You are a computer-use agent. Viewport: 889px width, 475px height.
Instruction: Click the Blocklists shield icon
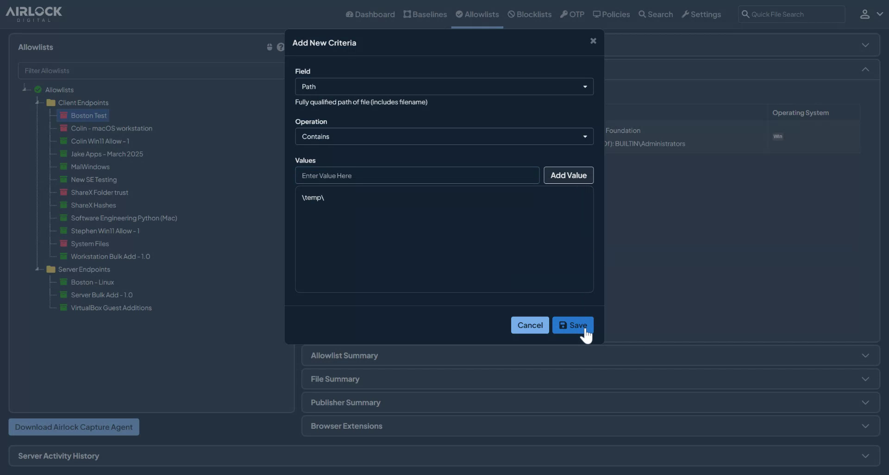coord(510,14)
